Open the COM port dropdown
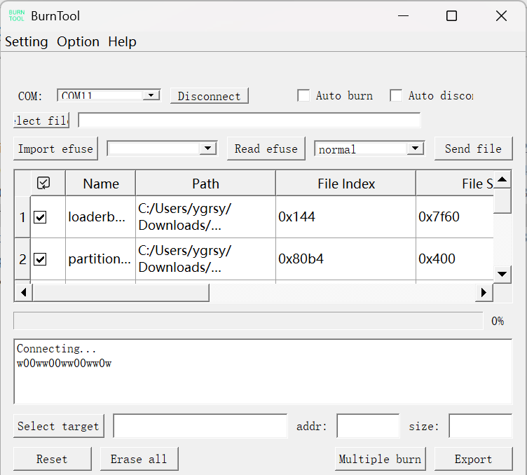This screenshot has width=527, height=475. 151,95
